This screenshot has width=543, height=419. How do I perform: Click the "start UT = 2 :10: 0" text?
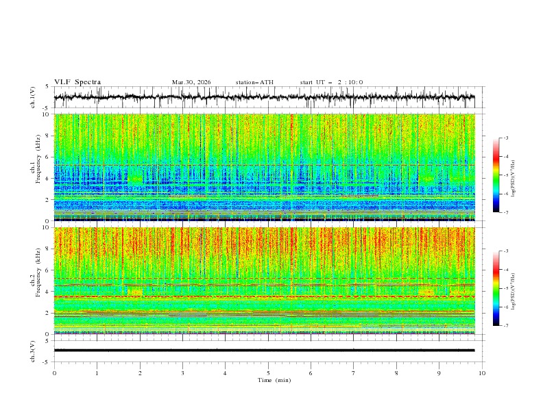(x=331, y=82)
